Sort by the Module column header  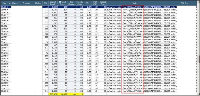[38, 3]
